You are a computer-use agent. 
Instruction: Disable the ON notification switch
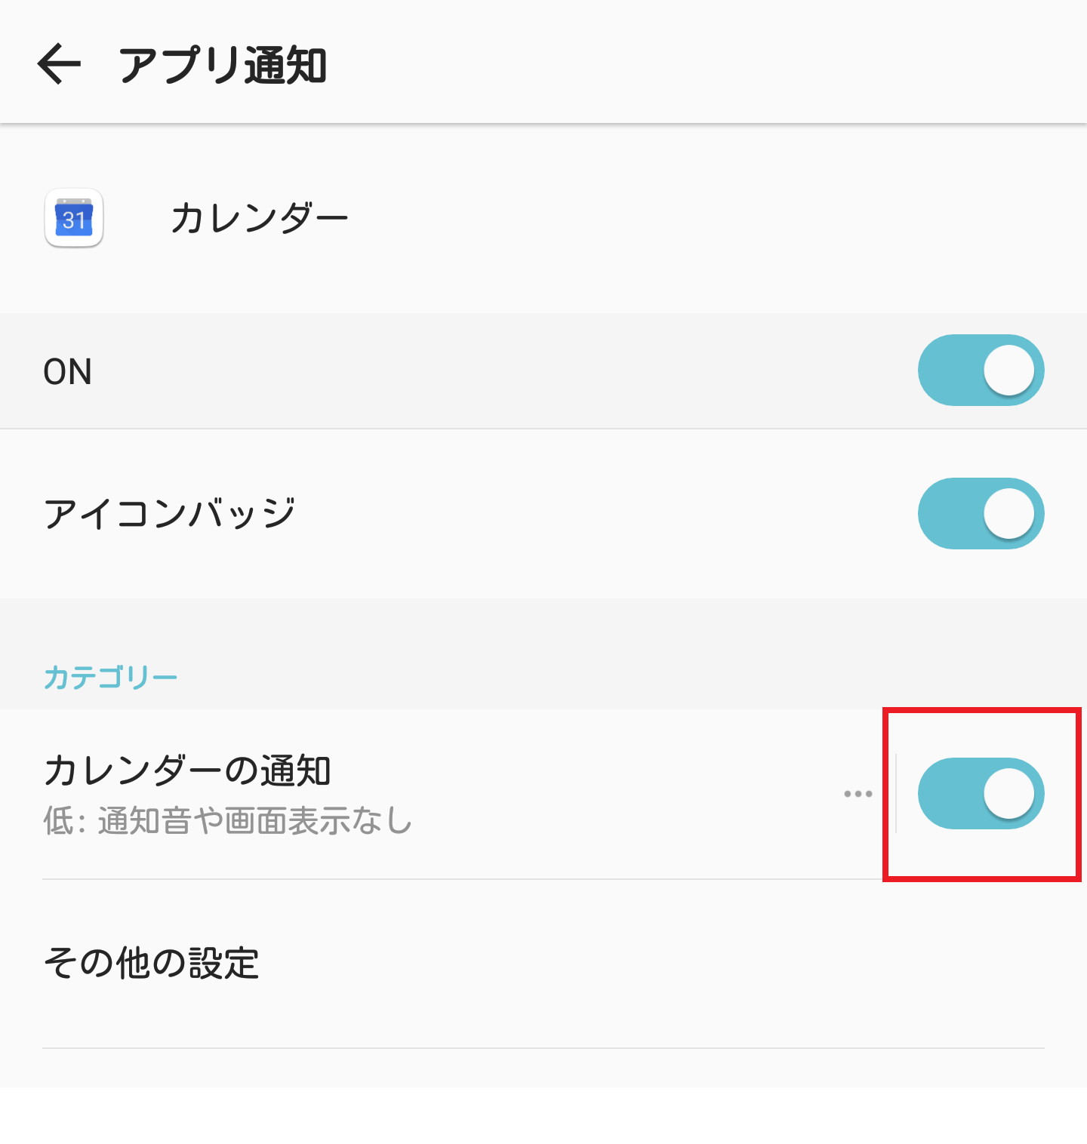980,370
